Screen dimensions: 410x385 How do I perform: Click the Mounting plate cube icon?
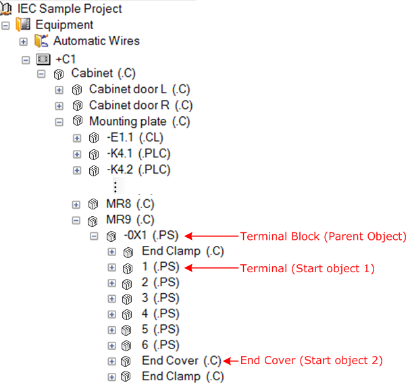tap(78, 121)
